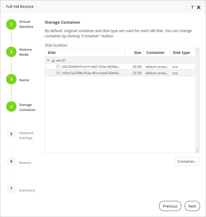Click the serv51 restore arrow icon
The height and width of the screenshot is (217, 206).
pyautogui.click(x=53, y=60)
